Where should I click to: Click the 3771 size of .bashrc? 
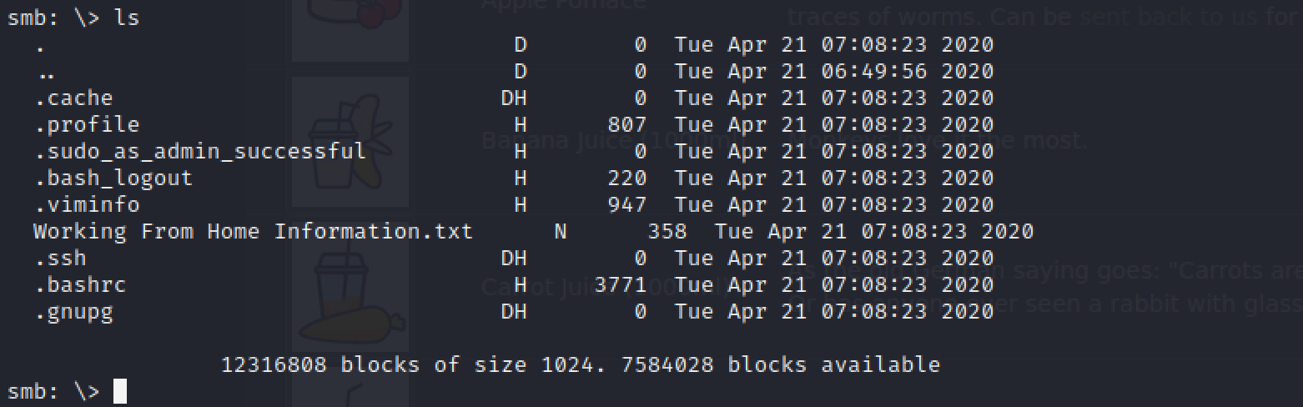click(621, 284)
